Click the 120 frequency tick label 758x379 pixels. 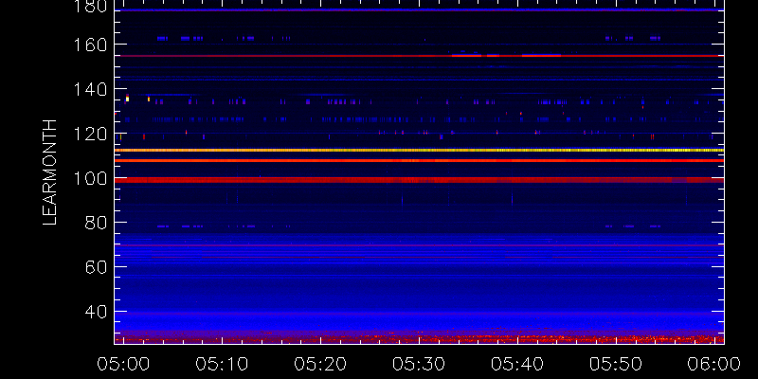click(x=92, y=134)
